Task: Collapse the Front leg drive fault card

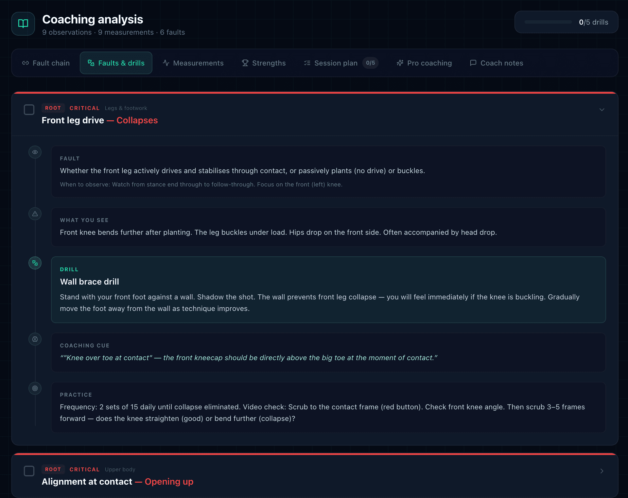Action: coord(602,110)
